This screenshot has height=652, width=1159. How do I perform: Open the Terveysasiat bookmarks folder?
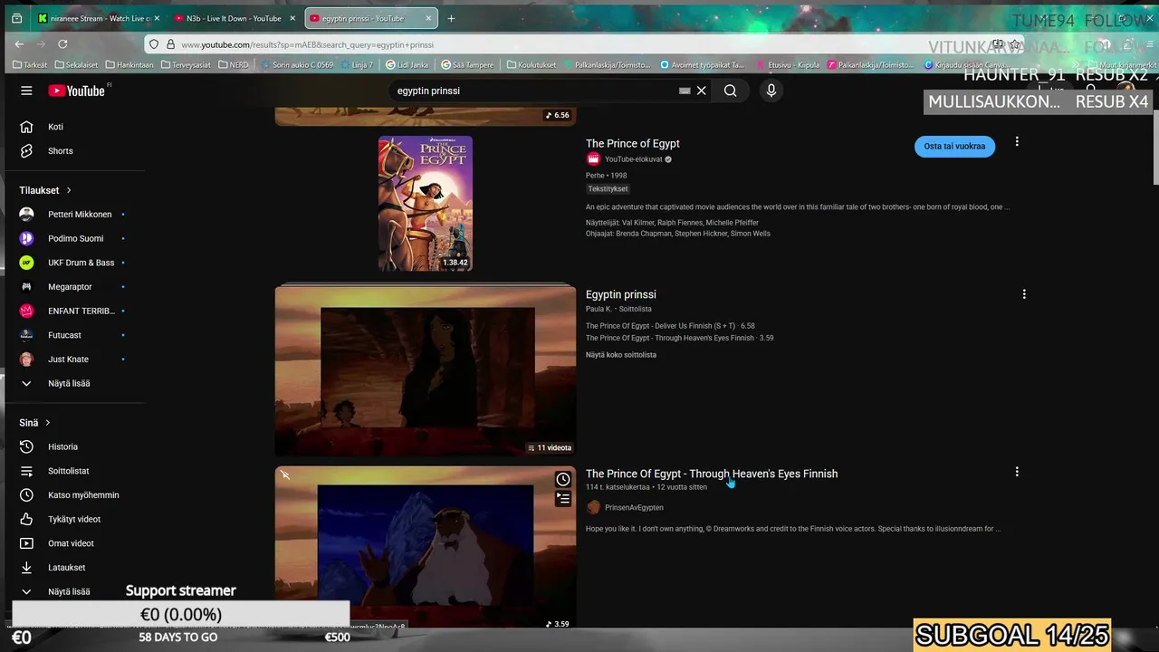[186, 65]
